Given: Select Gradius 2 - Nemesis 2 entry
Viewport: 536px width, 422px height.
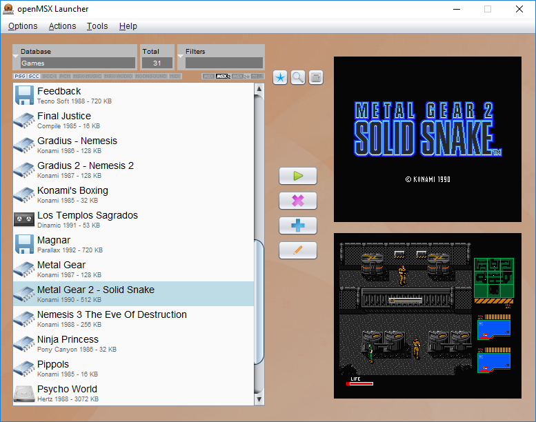Looking at the screenshot, I should click(133, 170).
